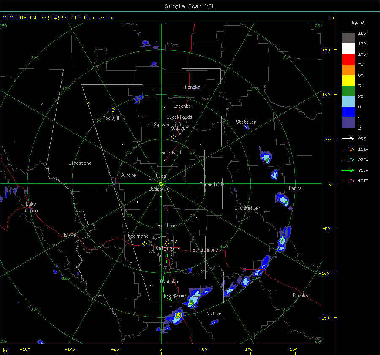
Task: Click the Strathmore label
Action: tap(205, 250)
